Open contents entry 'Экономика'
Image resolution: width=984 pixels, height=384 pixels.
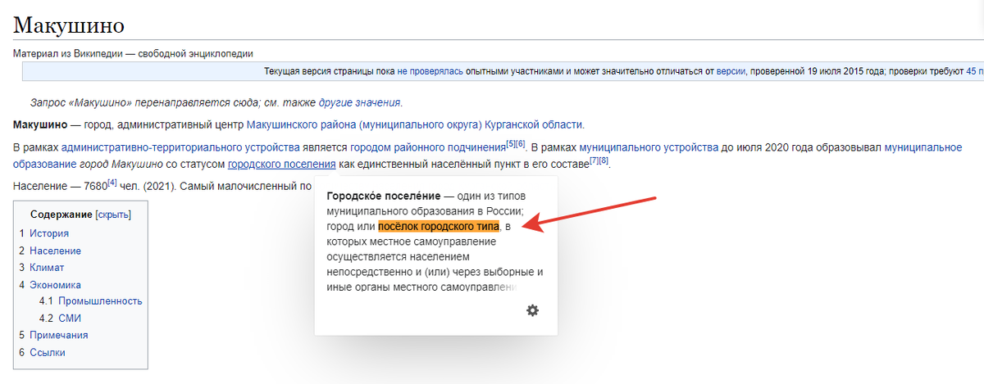coord(55,285)
